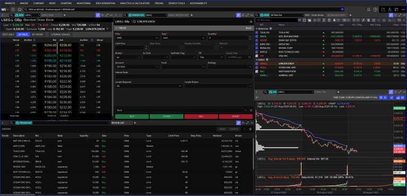Click the Internal Note input field

point(184,76)
